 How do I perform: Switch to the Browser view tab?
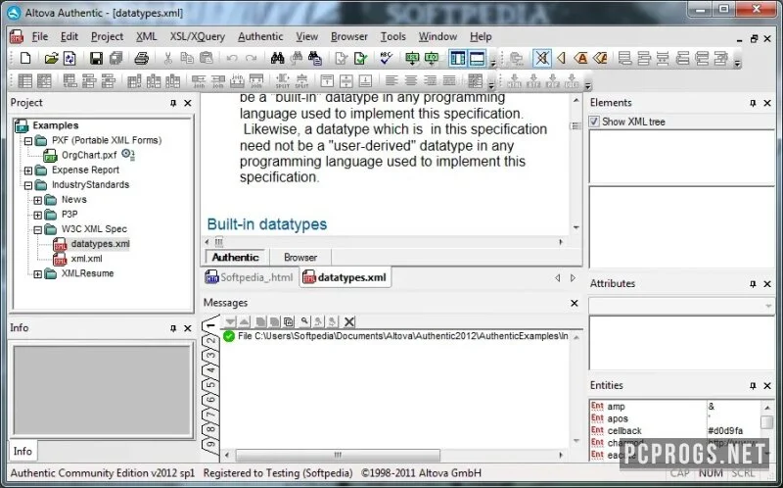tap(300, 257)
